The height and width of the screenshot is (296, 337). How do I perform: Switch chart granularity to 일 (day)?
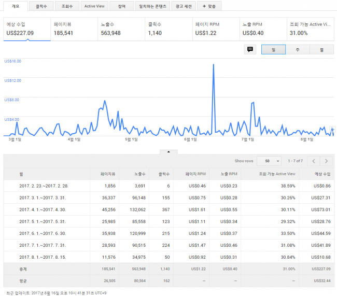tap(273, 49)
